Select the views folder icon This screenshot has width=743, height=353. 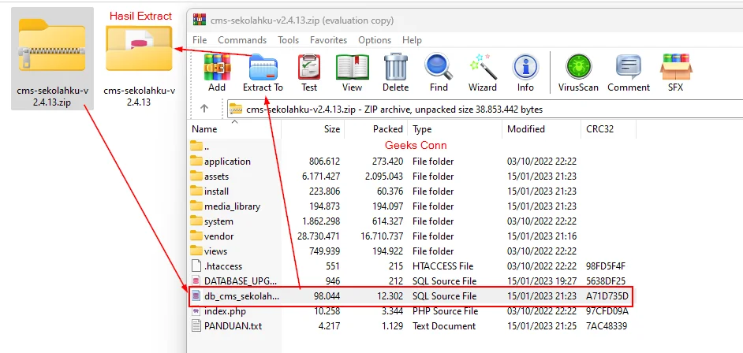click(196, 251)
